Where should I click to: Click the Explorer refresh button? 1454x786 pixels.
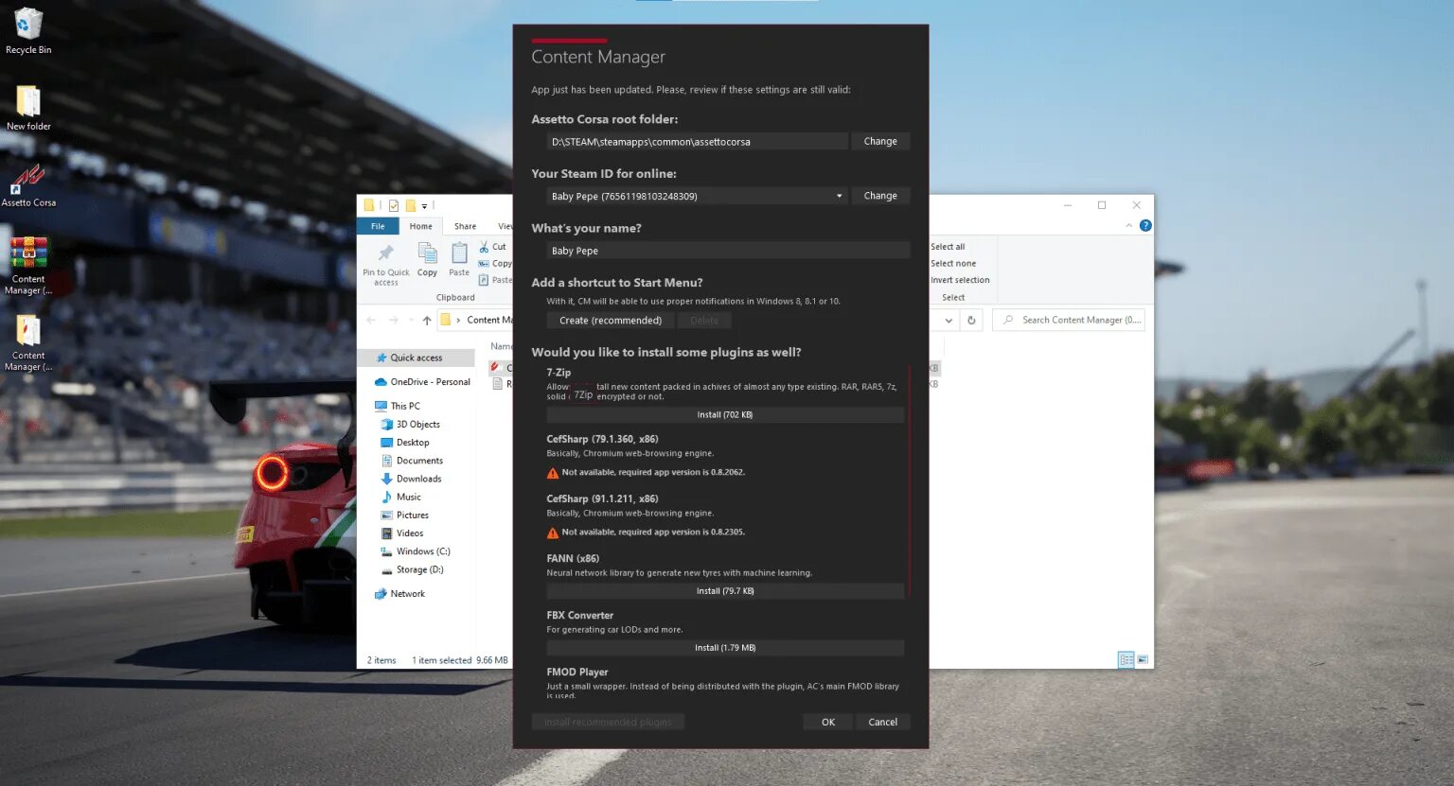coord(971,320)
